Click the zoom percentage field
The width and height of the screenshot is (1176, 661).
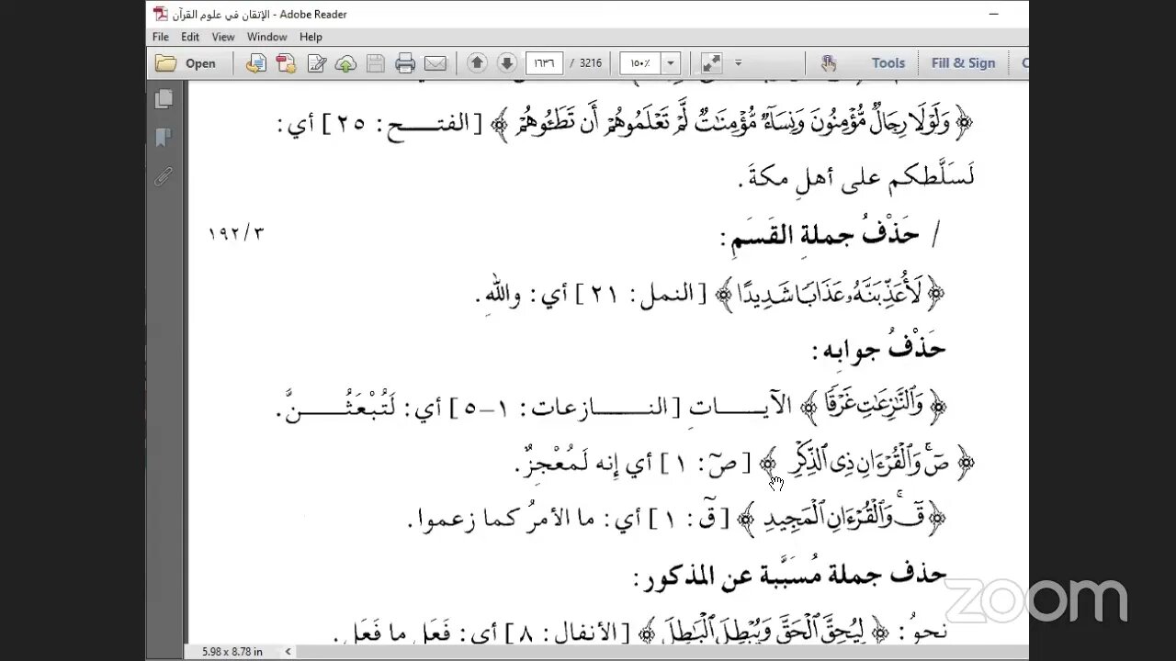(640, 63)
